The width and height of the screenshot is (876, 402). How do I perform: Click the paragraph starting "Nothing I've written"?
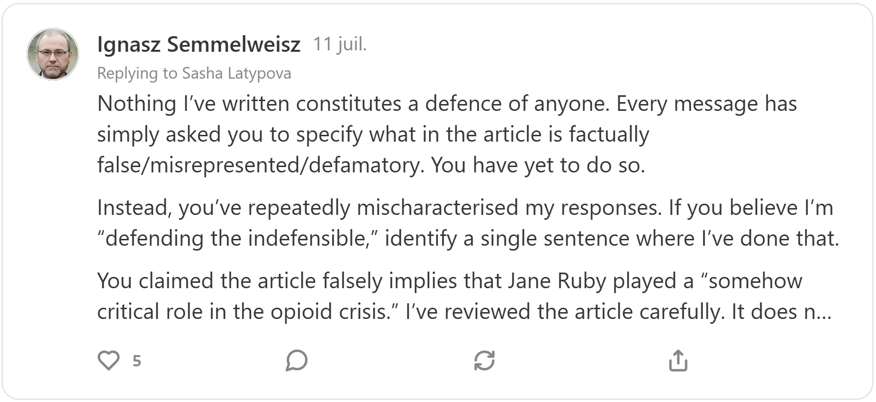click(x=372, y=134)
